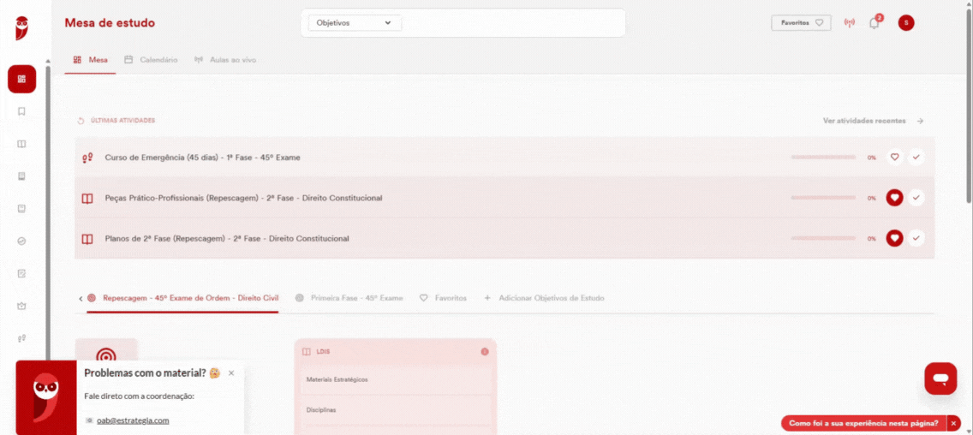The width and height of the screenshot is (973, 435).
Task: Open the notifications bell icon
Action: coord(874,23)
